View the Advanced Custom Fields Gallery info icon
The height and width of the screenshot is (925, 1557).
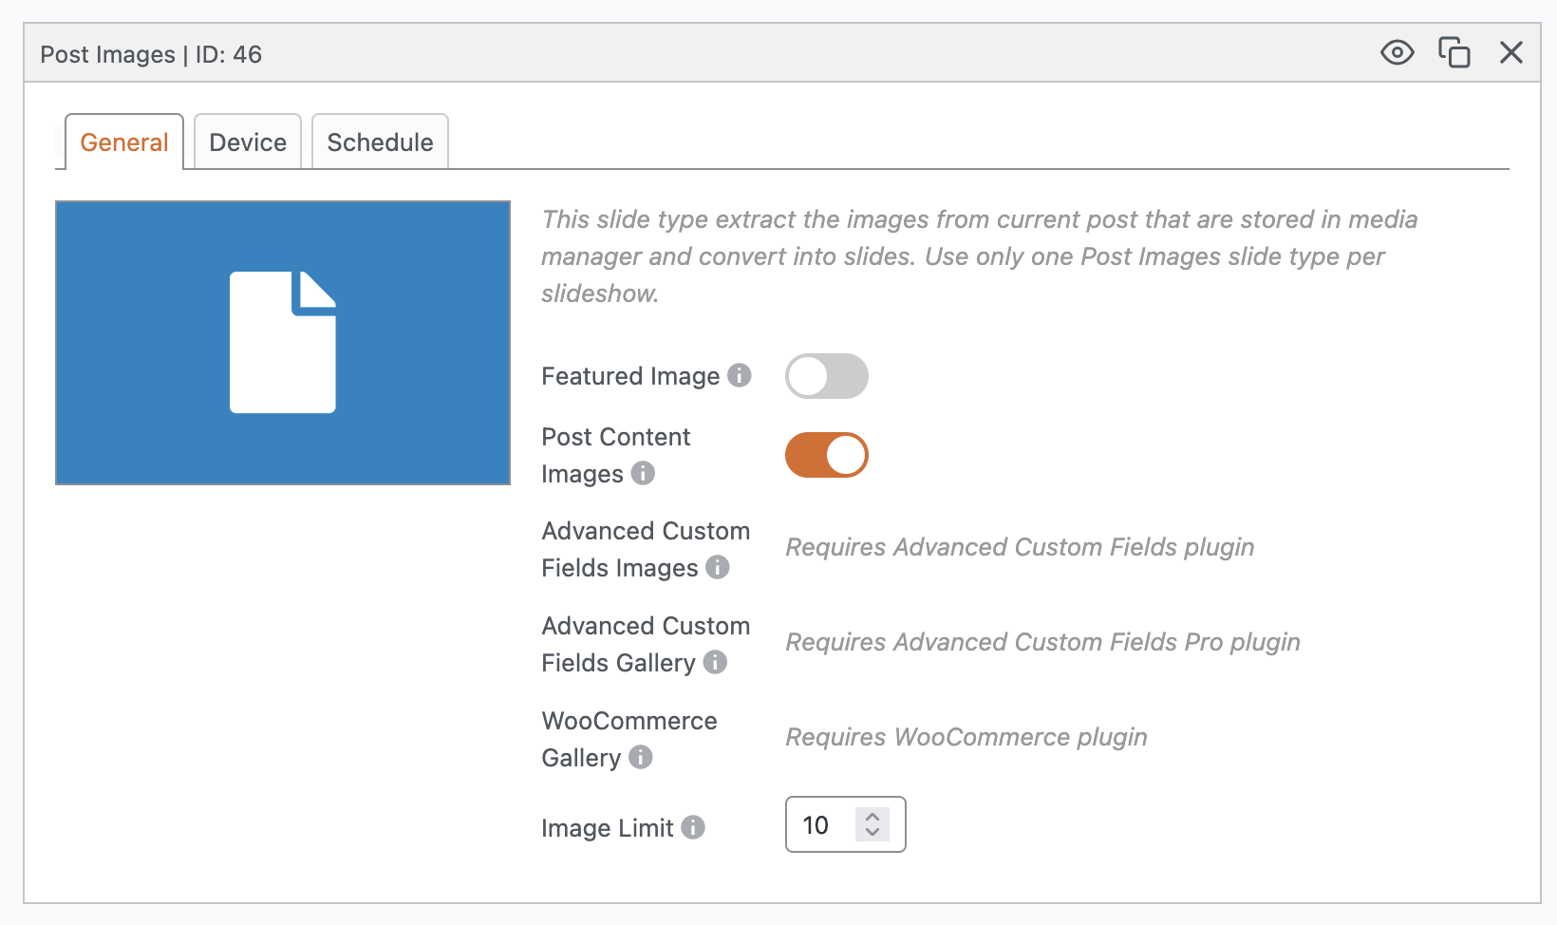point(715,662)
